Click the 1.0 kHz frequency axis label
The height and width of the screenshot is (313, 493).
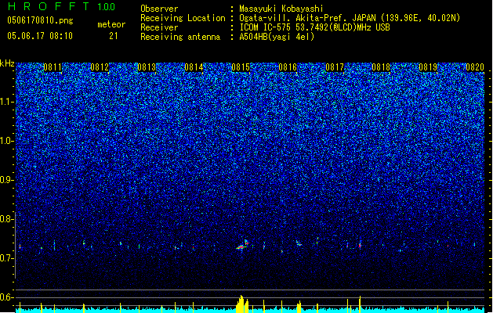coord(6,141)
